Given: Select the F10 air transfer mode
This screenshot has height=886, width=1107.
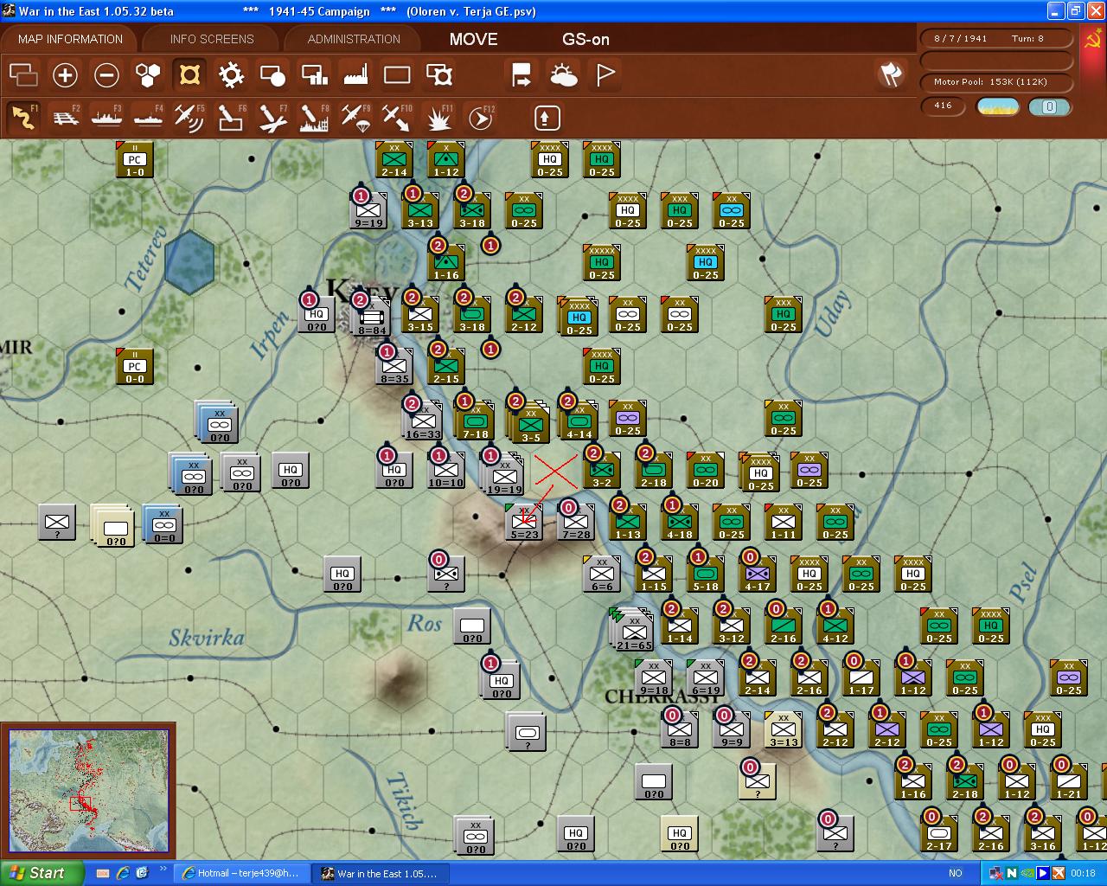Looking at the screenshot, I should click(397, 118).
